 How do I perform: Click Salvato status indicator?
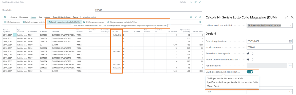point(182,2)
